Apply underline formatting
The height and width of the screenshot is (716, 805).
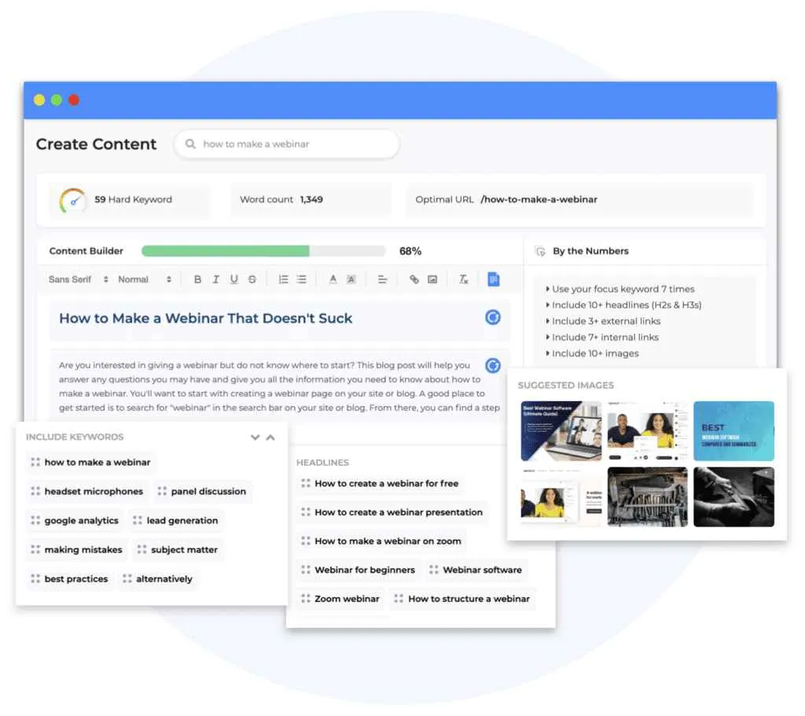(x=233, y=279)
